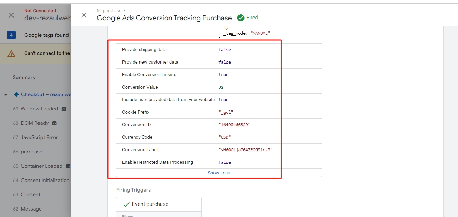This screenshot has width=458, height=217.
Task: Close the Tag Assistant debug session sidebar
Action: (x=11, y=15)
